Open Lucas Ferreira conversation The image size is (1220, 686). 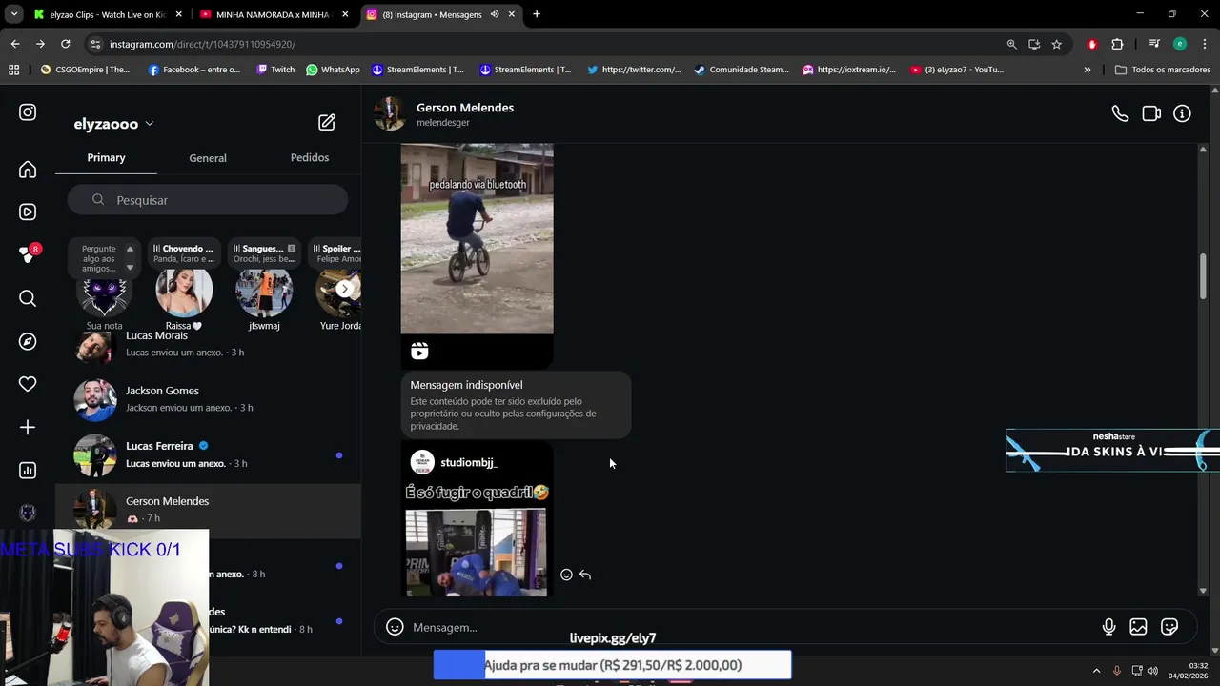coord(208,455)
